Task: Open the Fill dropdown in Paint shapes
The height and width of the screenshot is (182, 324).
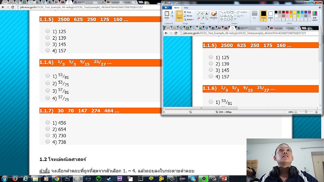Action: point(241,16)
